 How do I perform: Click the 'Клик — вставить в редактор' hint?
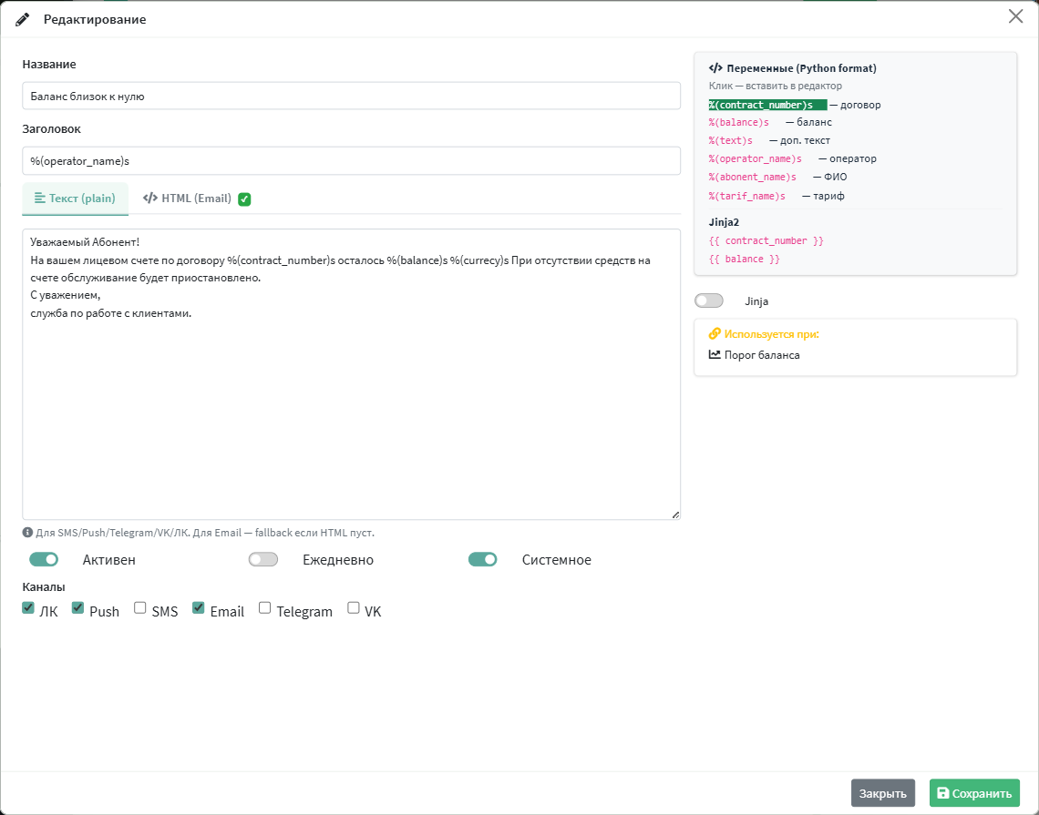776,86
